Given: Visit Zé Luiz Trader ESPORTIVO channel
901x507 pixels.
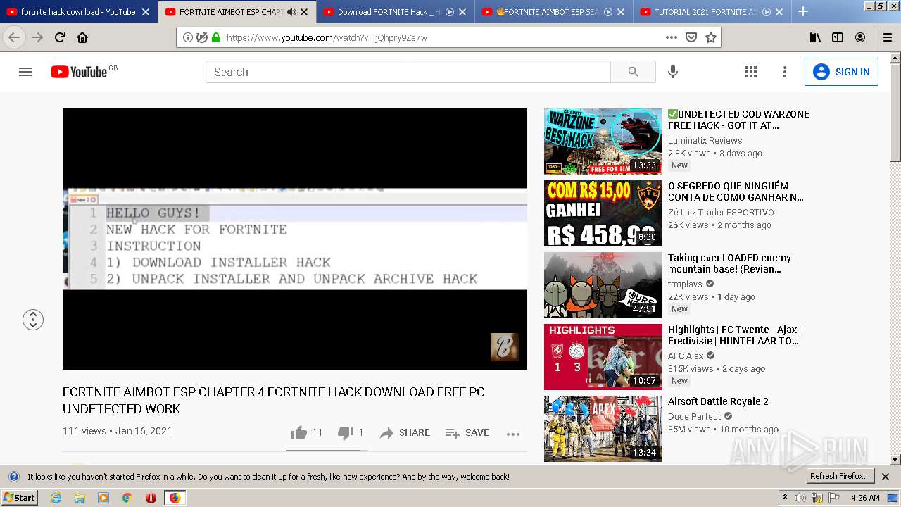Looking at the screenshot, I should (721, 212).
